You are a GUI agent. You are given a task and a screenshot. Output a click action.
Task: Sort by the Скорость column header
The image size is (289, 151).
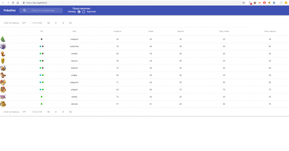click(117, 31)
